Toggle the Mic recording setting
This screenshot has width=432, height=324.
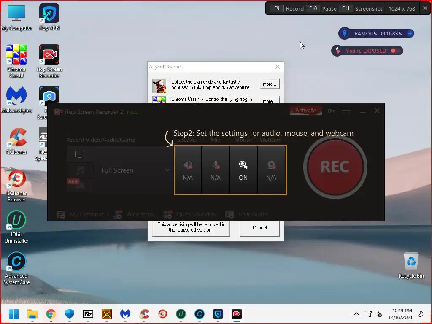click(216, 170)
